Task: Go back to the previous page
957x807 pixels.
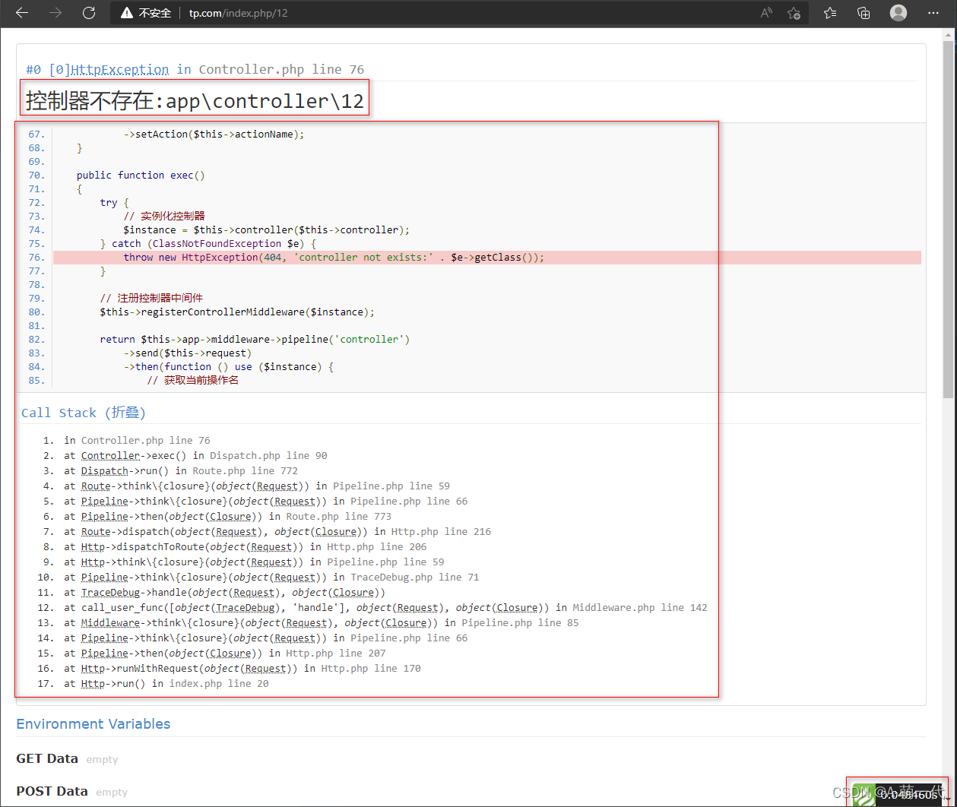Action: coord(22,13)
